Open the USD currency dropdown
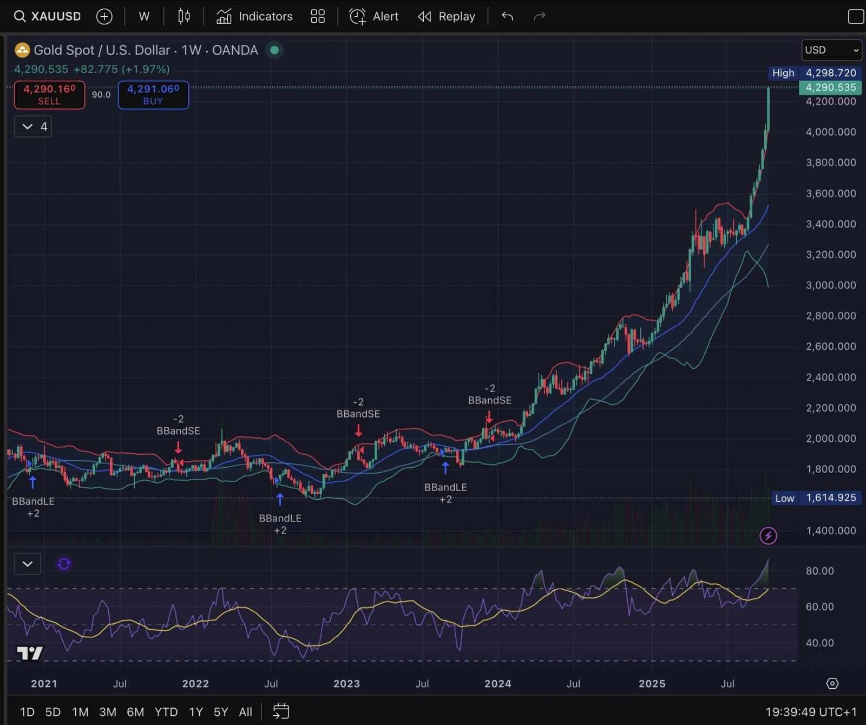The height and width of the screenshot is (725, 866). click(831, 50)
